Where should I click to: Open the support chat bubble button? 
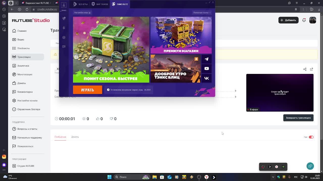tap(310, 166)
